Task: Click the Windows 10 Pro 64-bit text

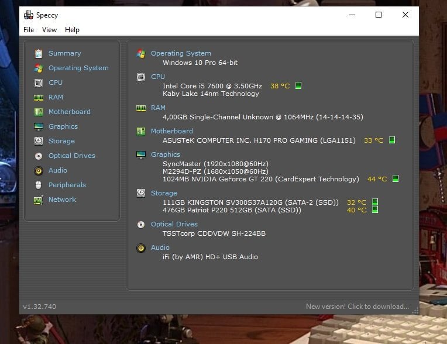Action: (200, 63)
